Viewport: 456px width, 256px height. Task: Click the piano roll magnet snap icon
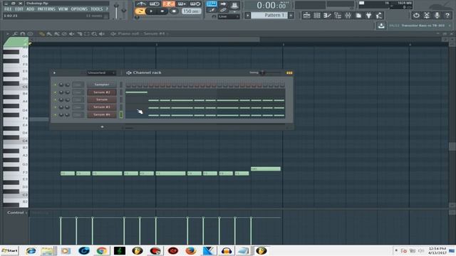(x=22, y=34)
